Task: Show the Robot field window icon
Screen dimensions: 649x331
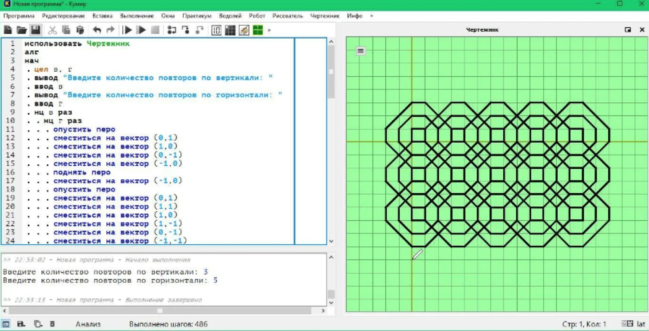Action: [x=230, y=30]
